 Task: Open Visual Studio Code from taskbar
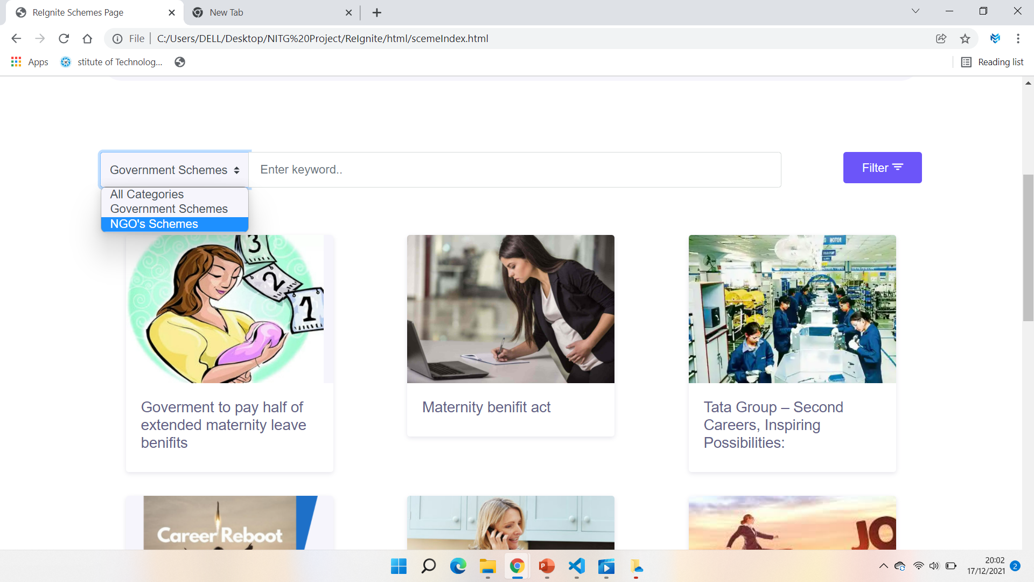tap(576, 566)
